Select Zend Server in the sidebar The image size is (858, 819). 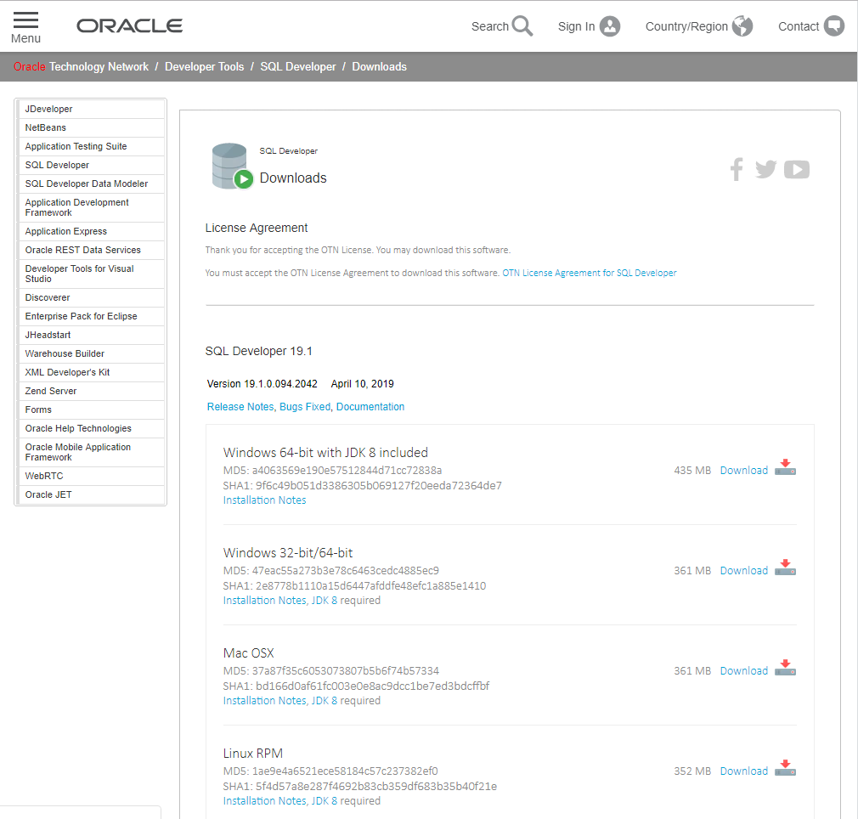tap(92, 391)
